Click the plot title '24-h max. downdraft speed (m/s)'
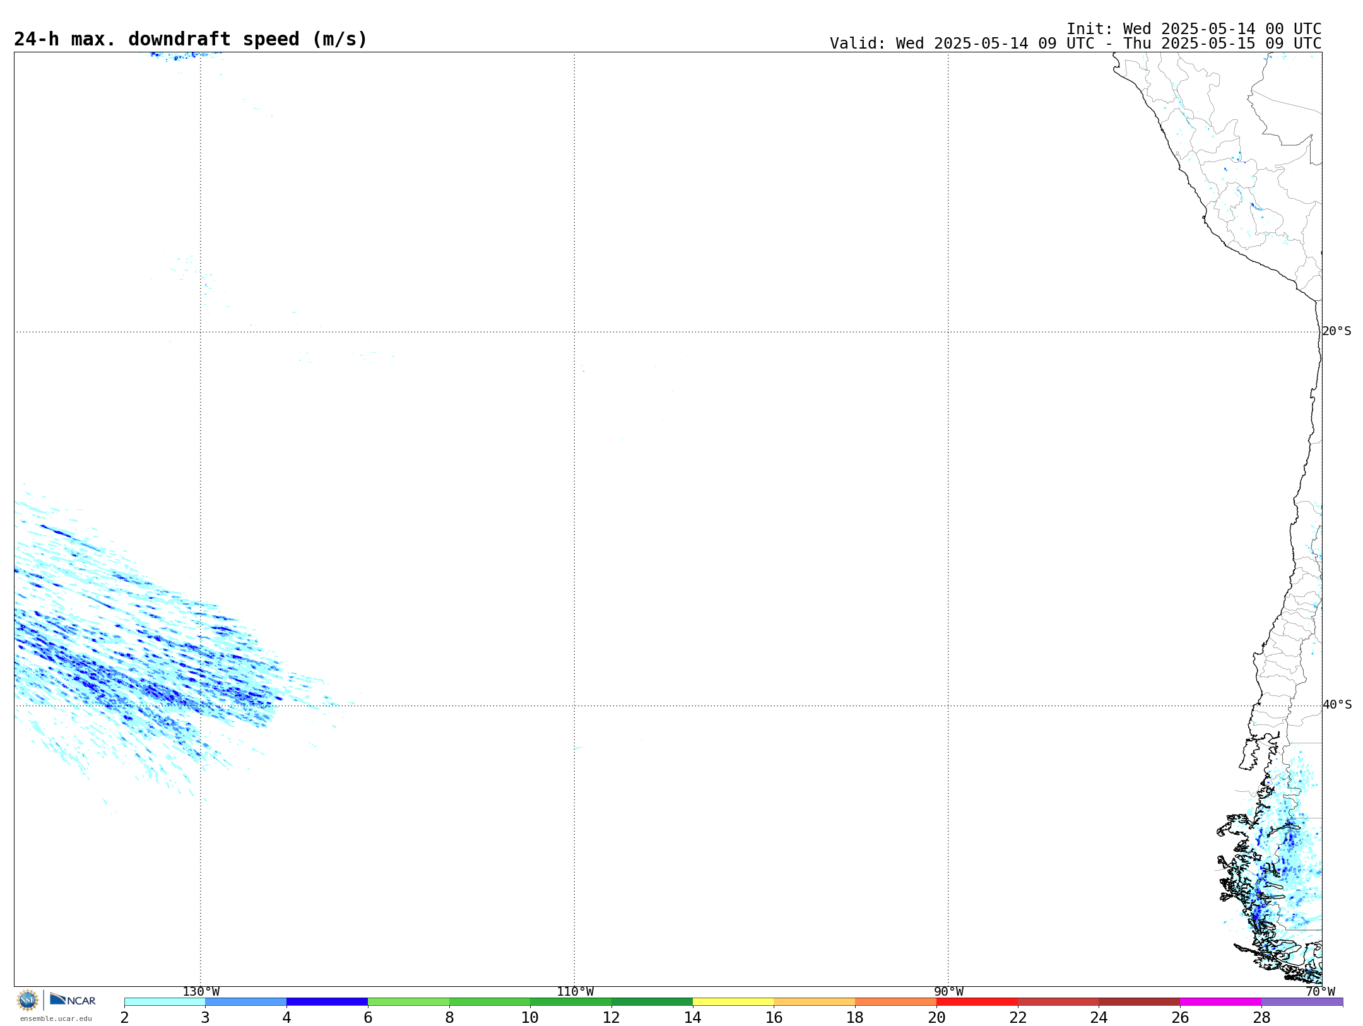The width and height of the screenshot is (1363, 1026). (190, 39)
